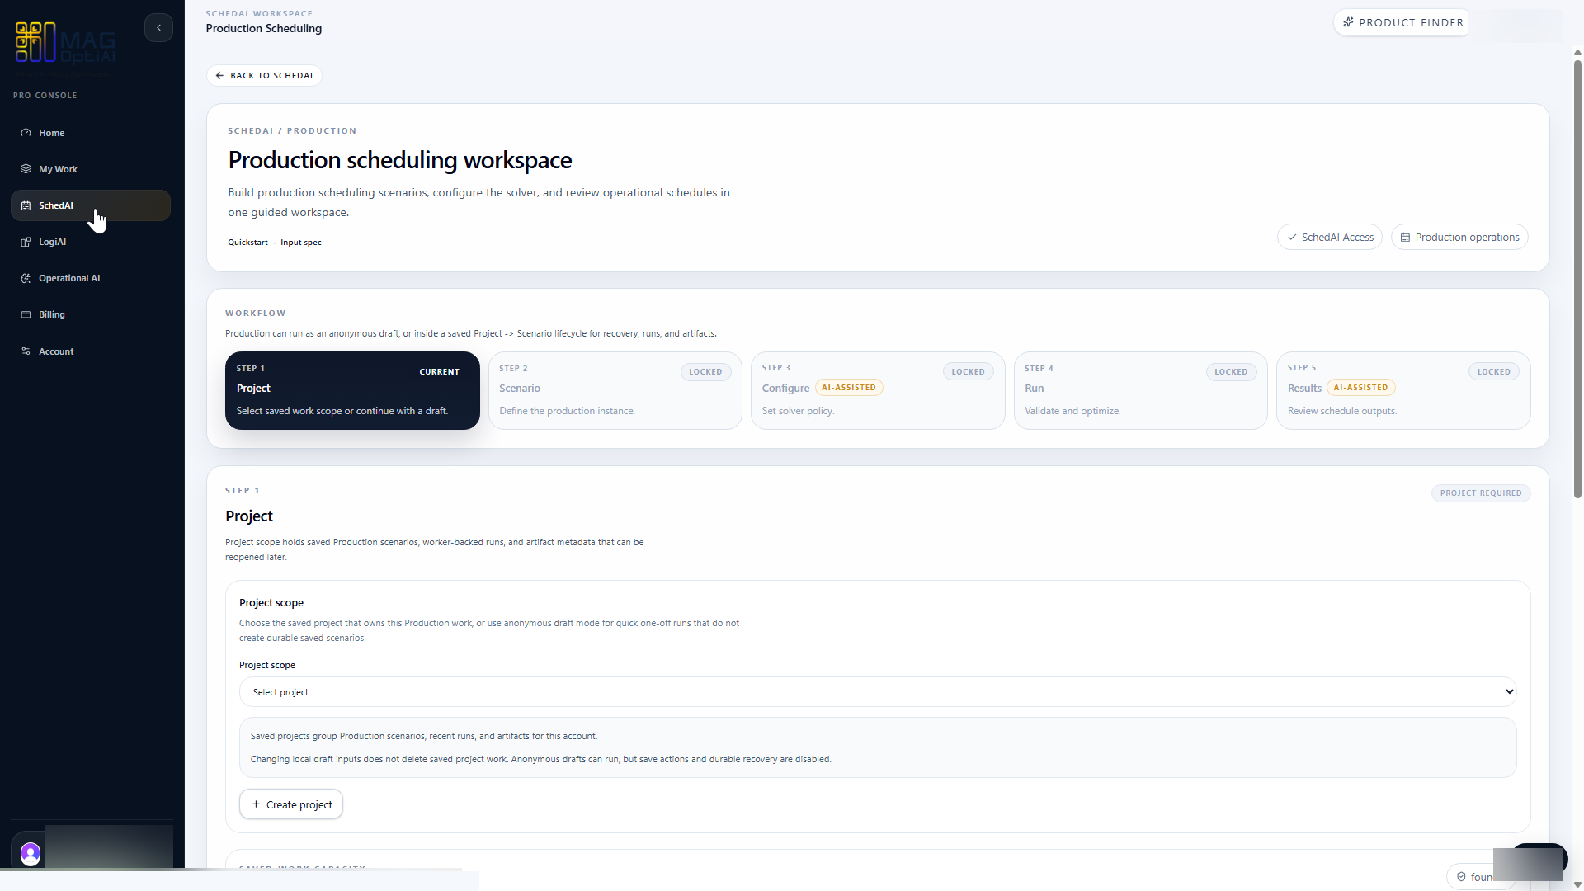Click the Account settings icon

(26, 351)
